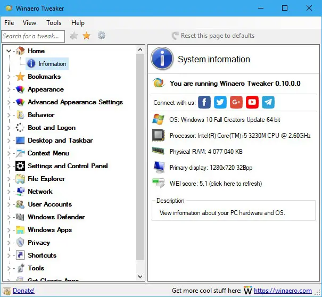
Task: Click the Appearance color fan icon
Action: (20, 89)
